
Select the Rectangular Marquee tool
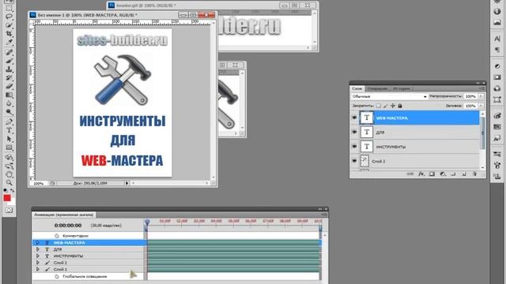(9, 9)
